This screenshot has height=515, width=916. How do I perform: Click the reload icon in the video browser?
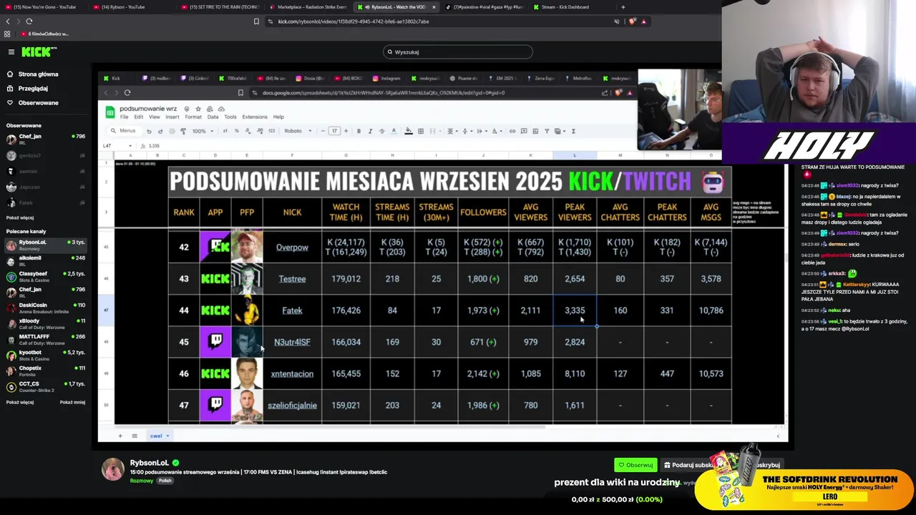[127, 92]
